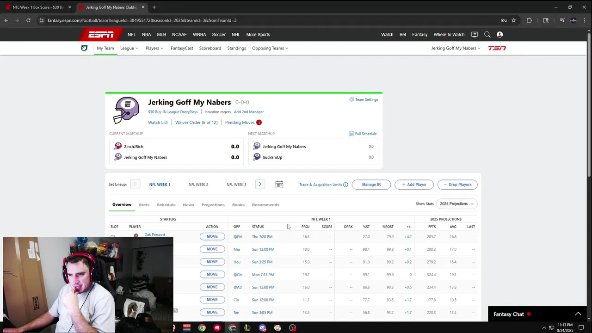The image size is (592, 333).
Task: Open the Discord taskbar icon
Action: pyautogui.click(x=263, y=328)
